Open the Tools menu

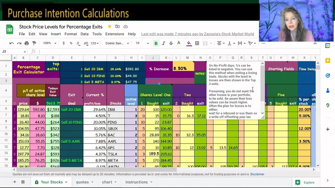pyautogui.click(x=97, y=34)
